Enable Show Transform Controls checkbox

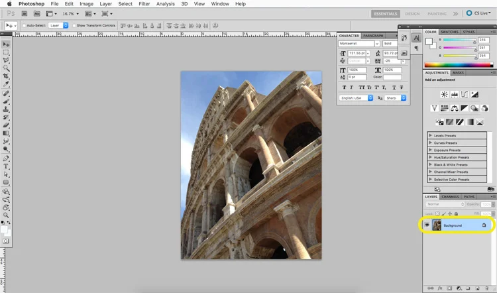74,25
